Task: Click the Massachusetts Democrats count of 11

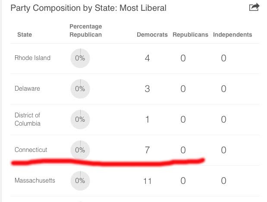Action: [148, 181]
